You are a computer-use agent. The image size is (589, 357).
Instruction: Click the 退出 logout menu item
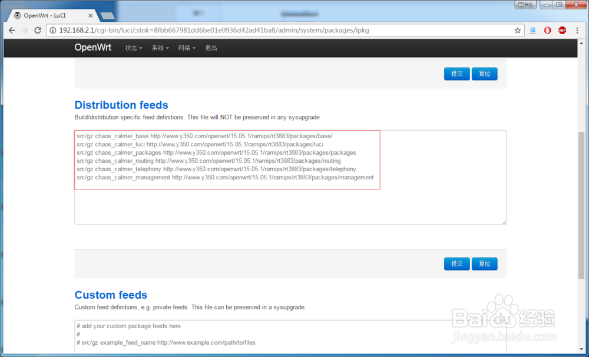pyautogui.click(x=211, y=48)
